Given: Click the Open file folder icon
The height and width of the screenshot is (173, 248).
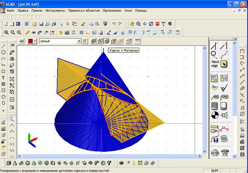Looking at the screenshot, I should click(35, 24).
